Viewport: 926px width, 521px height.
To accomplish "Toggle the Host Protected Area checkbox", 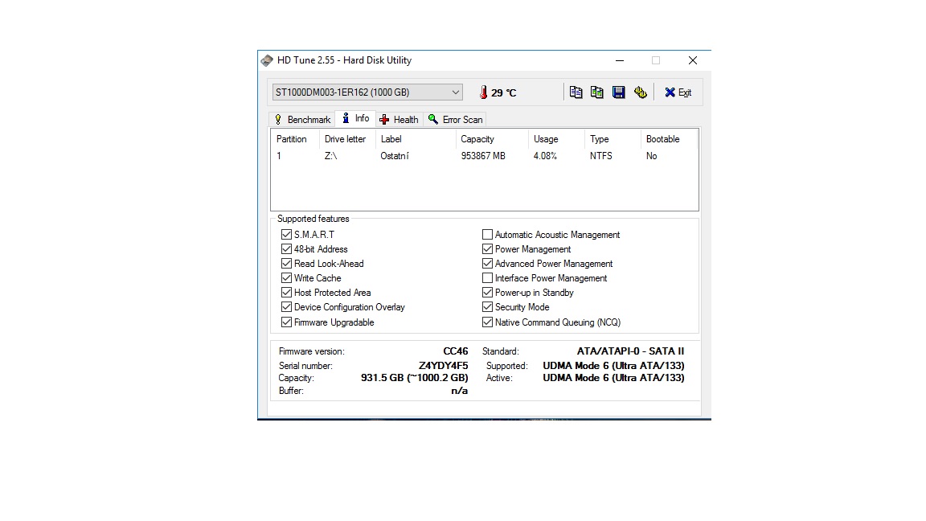I will pos(286,293).
